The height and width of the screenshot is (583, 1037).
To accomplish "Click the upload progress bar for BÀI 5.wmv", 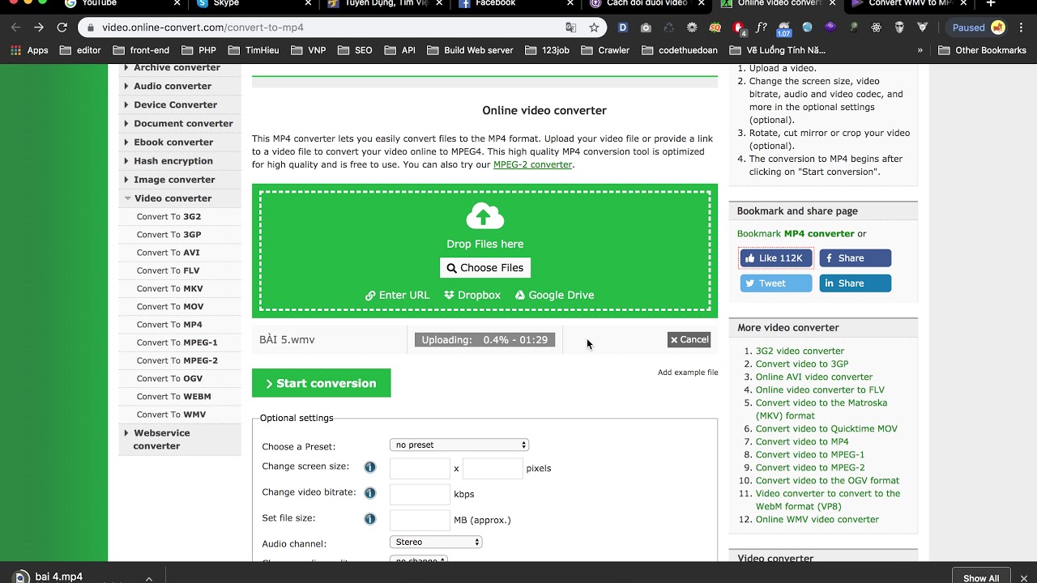I will (x=484, y=340).
